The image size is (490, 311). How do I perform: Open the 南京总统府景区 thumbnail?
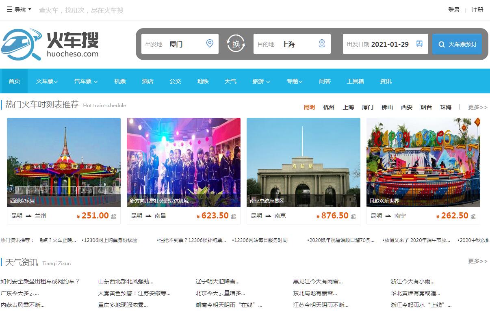coord(303,162)
